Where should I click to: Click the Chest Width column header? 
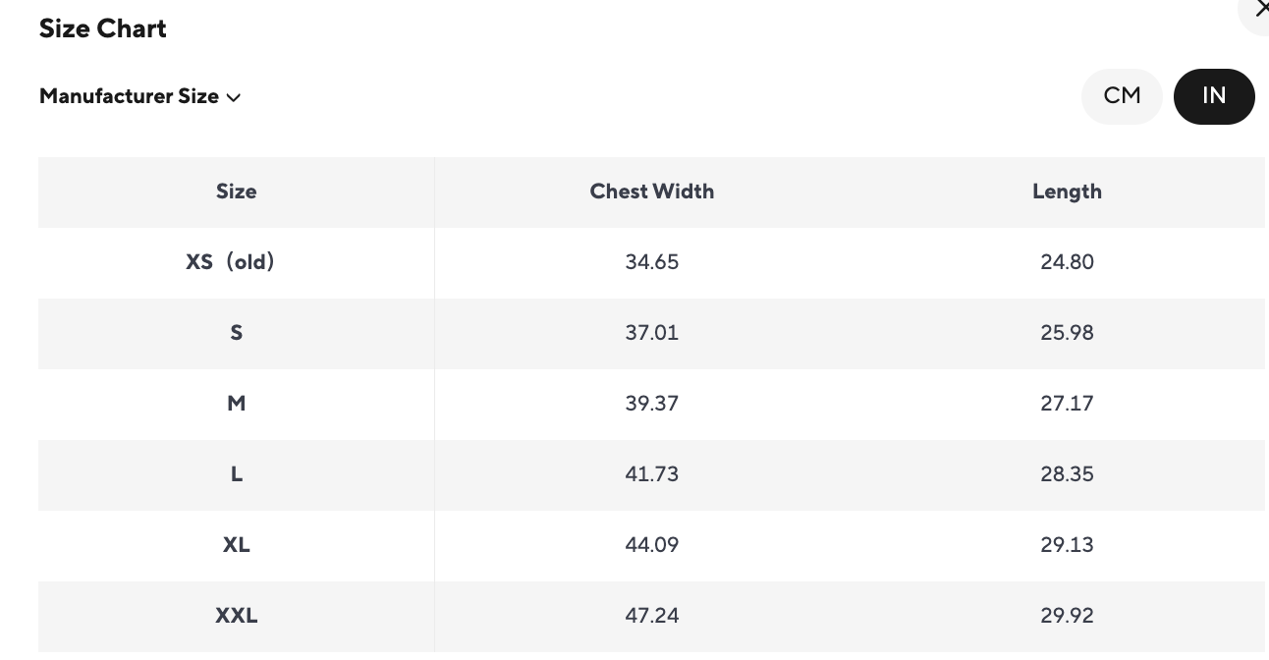point(652,192)
